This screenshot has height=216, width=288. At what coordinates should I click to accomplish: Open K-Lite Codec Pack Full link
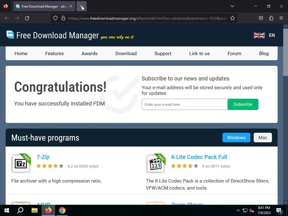point(199,157)
